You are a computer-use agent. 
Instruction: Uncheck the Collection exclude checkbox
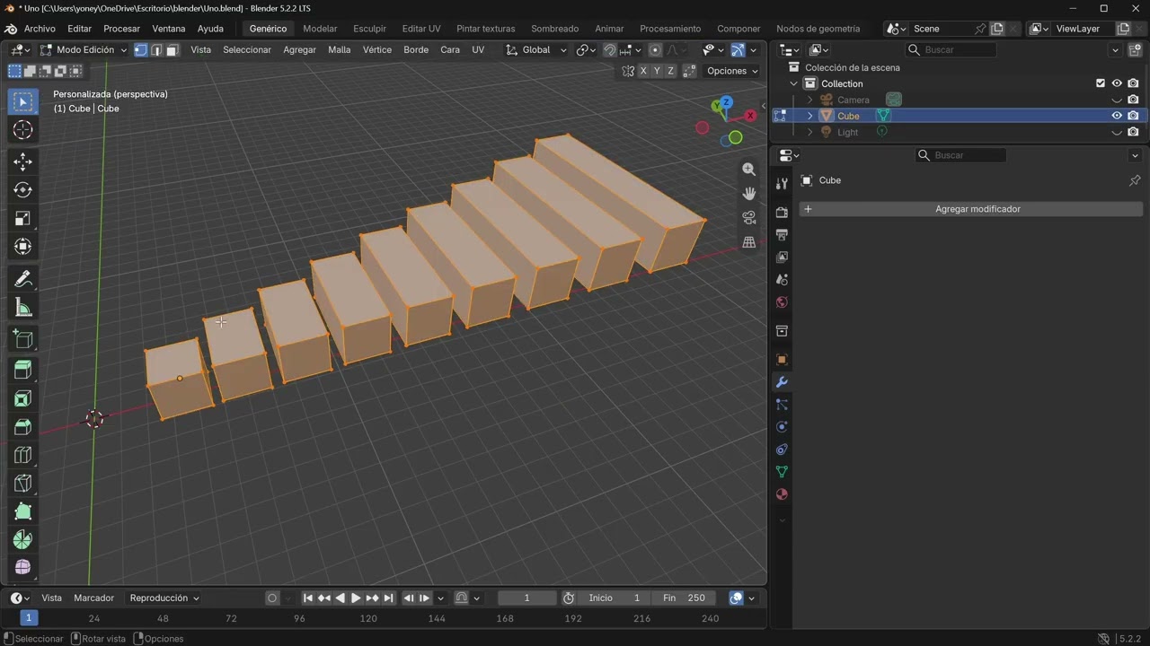[x=1101, y=83]
